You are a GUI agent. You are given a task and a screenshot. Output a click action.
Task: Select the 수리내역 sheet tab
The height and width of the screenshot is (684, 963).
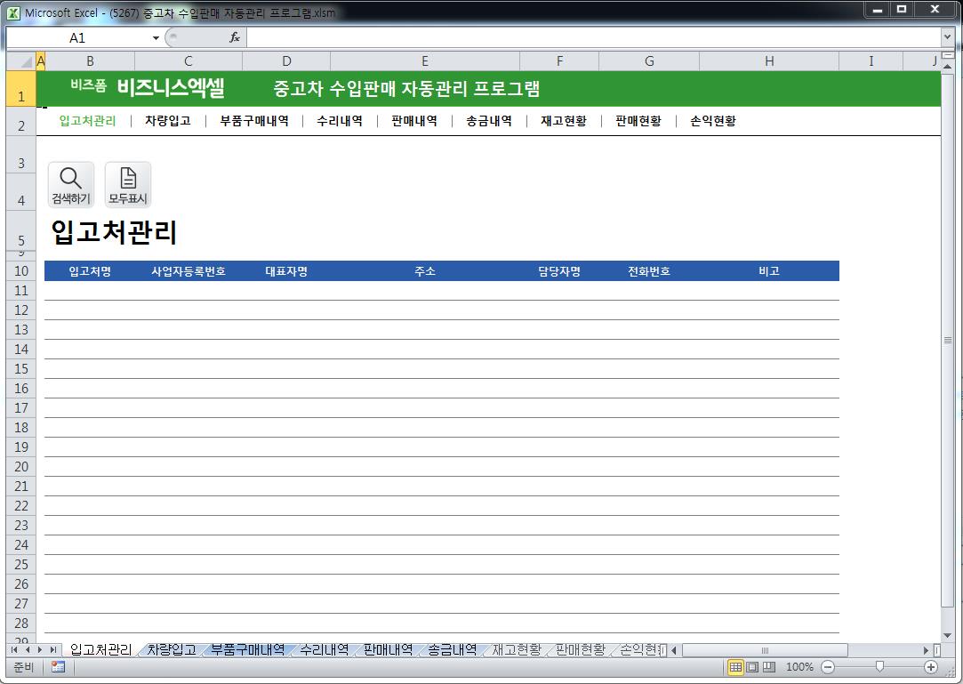[x=325, y=649]
